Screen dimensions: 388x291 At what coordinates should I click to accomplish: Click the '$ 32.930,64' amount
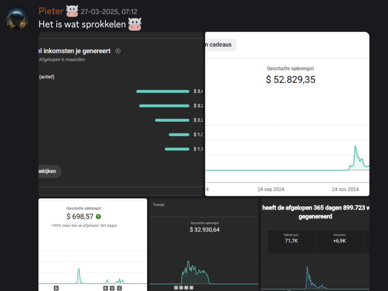point(205,230)
